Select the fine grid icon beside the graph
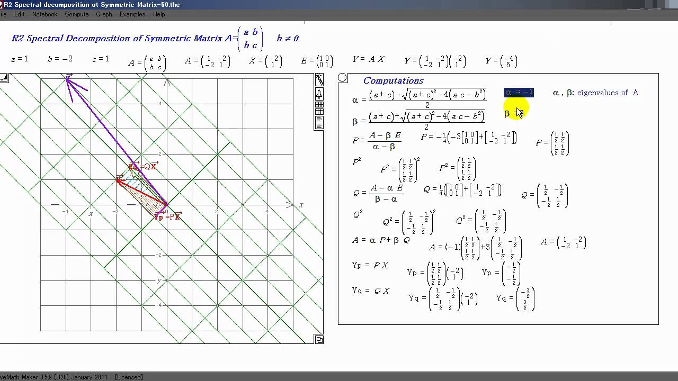 319,105
